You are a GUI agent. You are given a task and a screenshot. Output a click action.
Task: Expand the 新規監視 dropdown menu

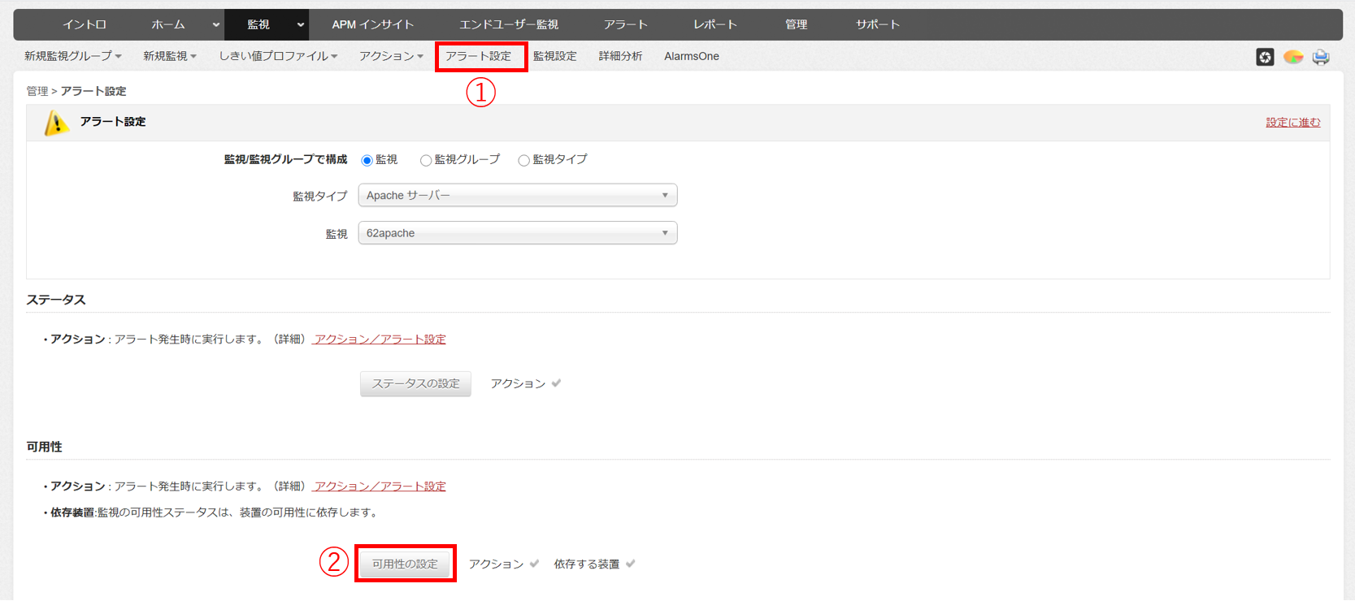170,56
